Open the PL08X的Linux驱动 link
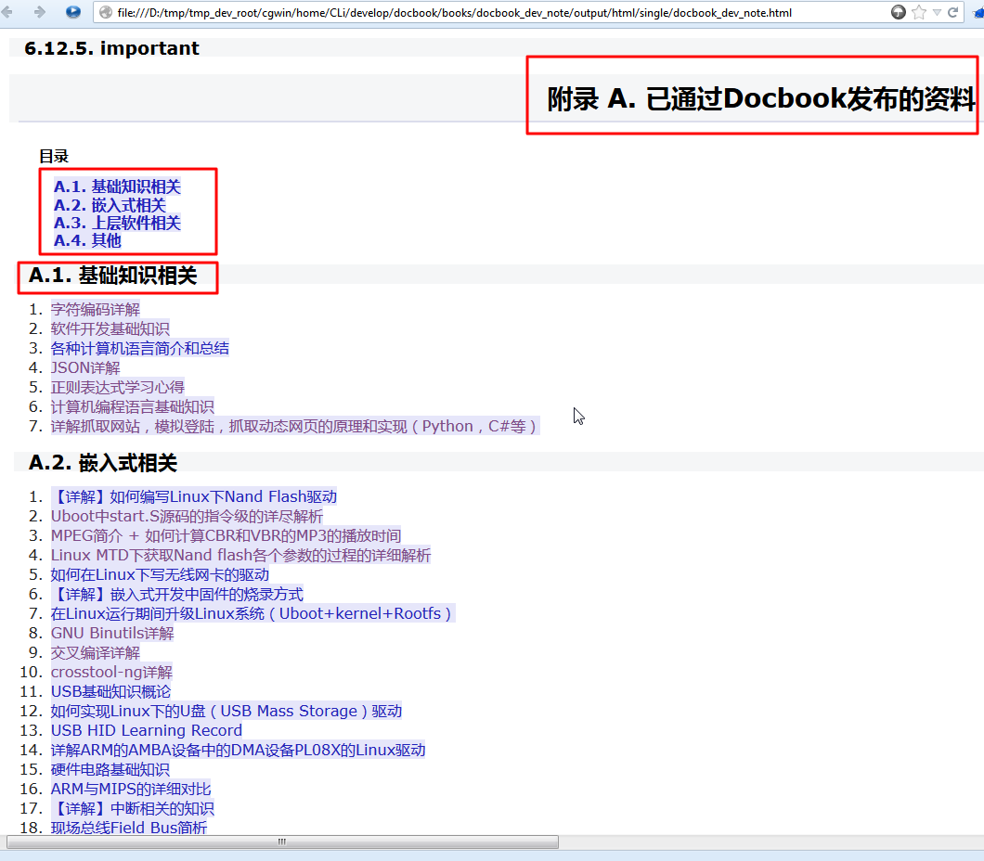The width and height of the screenshot is (984, 861). (x=239, y=750)
